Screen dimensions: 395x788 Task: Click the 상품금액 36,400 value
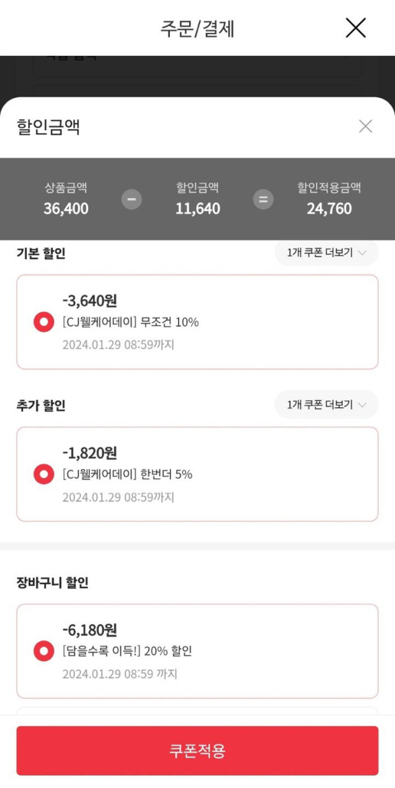point(66,209)
